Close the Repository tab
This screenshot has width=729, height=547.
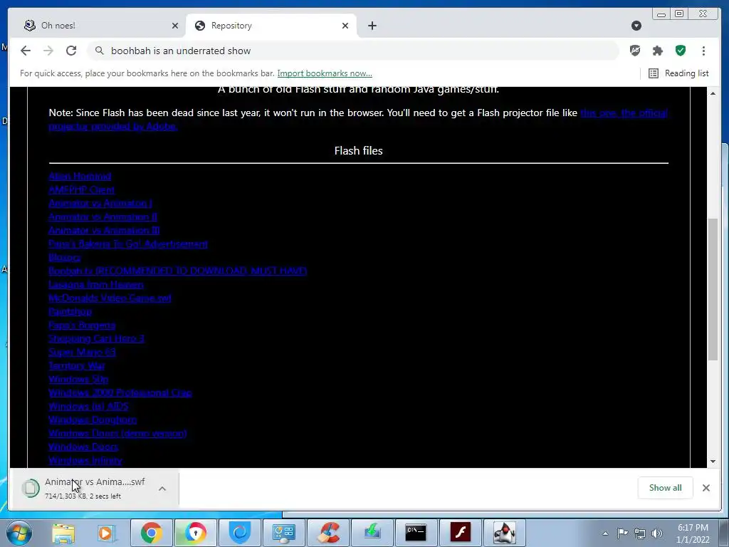(x=345, y=26)
